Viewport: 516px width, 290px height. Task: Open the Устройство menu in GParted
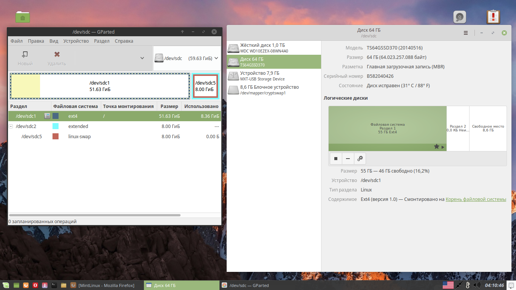pos(76,41)
